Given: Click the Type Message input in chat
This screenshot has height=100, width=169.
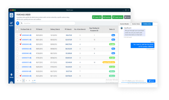Looking at the screenshot, I should click(134, 81).
